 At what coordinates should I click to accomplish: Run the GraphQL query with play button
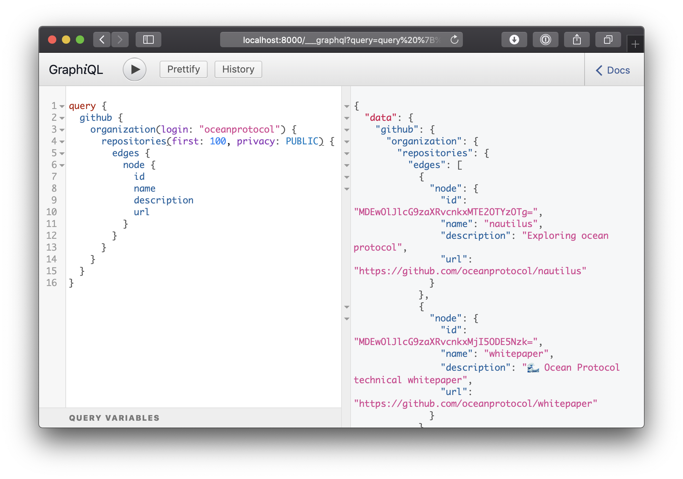click(135, 69)
